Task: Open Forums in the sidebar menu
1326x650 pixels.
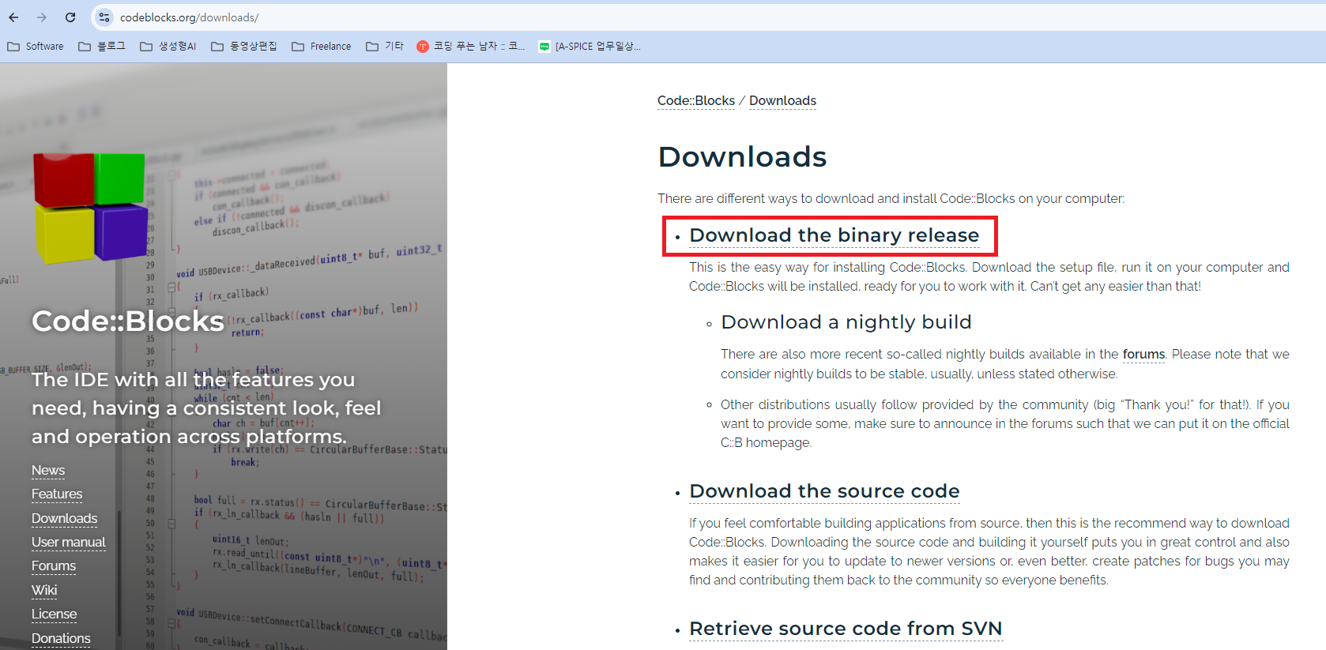Action: pos(54,566)
